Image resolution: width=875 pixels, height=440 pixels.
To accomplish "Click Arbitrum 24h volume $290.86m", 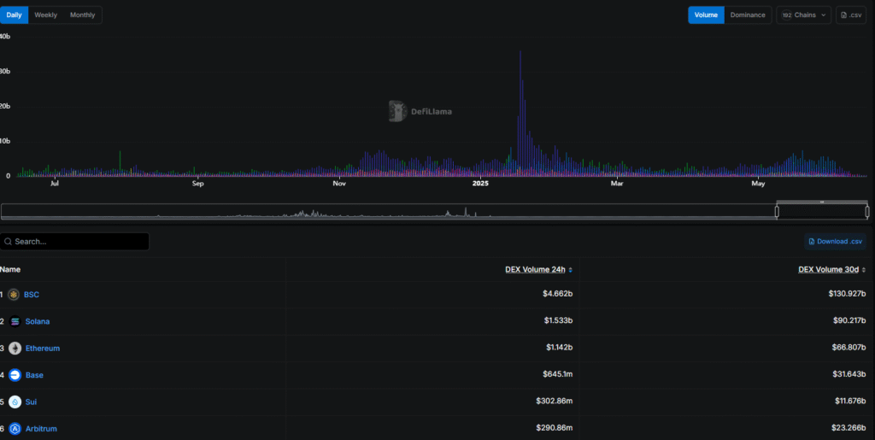I will 554,428.
